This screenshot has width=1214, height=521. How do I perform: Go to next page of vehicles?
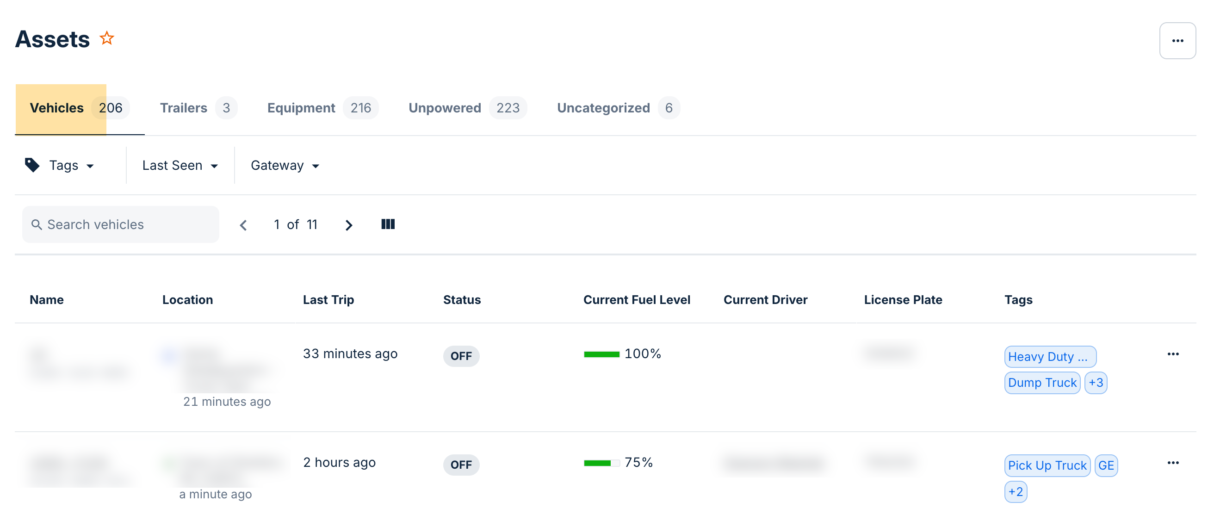click(348, 225)
